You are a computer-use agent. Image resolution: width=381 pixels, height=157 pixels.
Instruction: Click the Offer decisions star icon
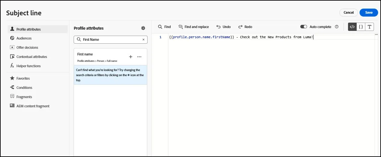point(12,47)
